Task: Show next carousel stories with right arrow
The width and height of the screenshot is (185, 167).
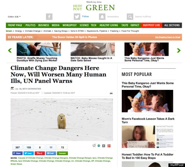Action: pos(179,51)
